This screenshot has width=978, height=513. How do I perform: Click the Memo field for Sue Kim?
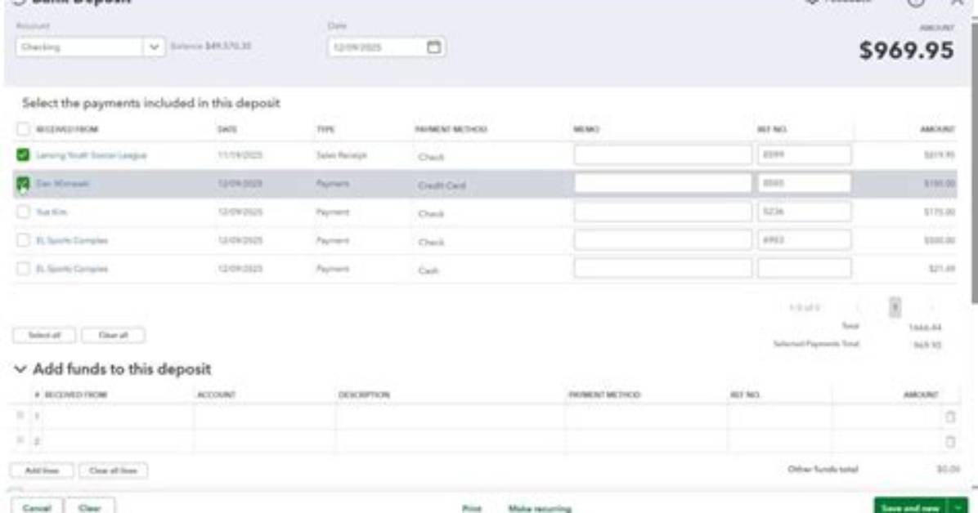(x=662, y=212)
